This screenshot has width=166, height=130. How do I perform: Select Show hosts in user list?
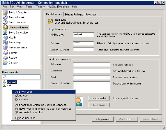(x=44, y=112)
